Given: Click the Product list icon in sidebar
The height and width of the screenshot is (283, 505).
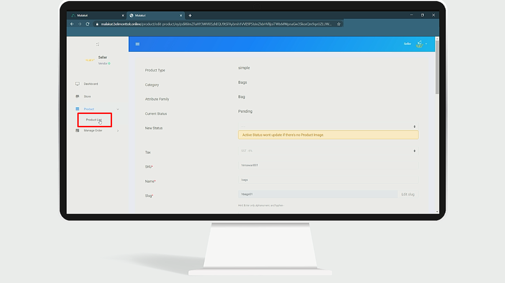Looking at the screenshot, I should coord(77,109).
